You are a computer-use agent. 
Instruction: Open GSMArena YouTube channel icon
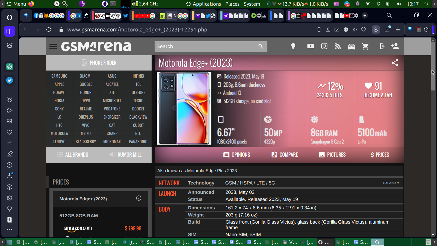pos(311,46)
